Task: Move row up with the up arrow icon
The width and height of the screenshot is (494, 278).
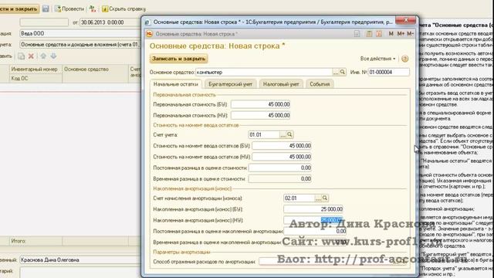Action: coord(43,56)
